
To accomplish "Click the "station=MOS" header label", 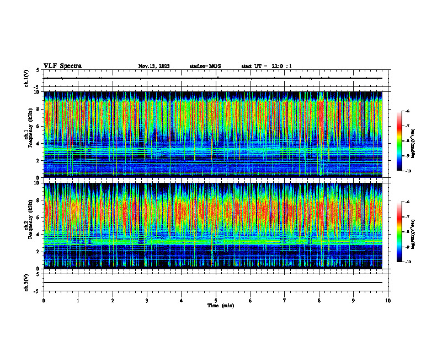I will pos(205,66).
